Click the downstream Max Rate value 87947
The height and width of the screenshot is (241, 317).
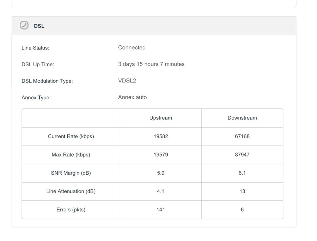pyautogui.click(x=242, y=155)
